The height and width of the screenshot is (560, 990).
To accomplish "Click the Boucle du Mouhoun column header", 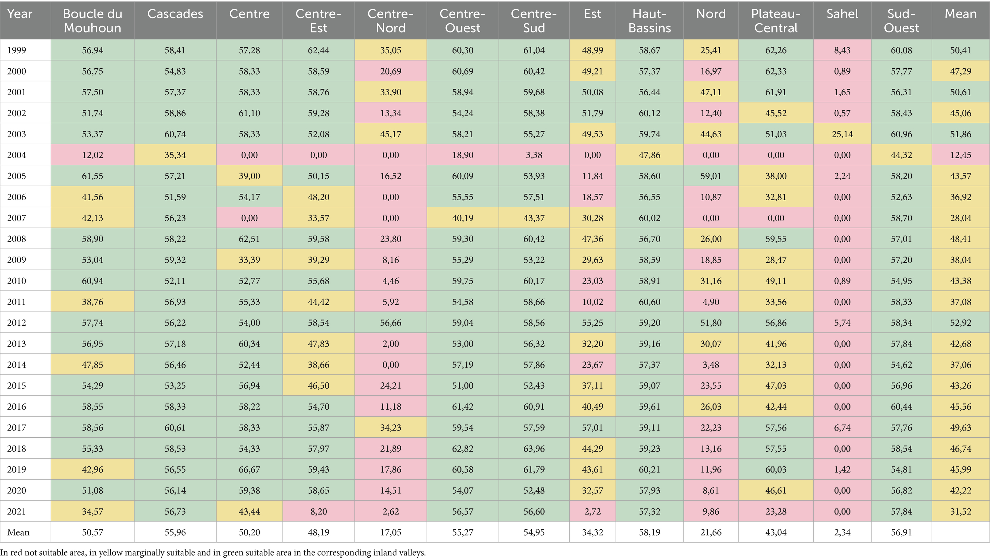I will click(x=92, y=21).
